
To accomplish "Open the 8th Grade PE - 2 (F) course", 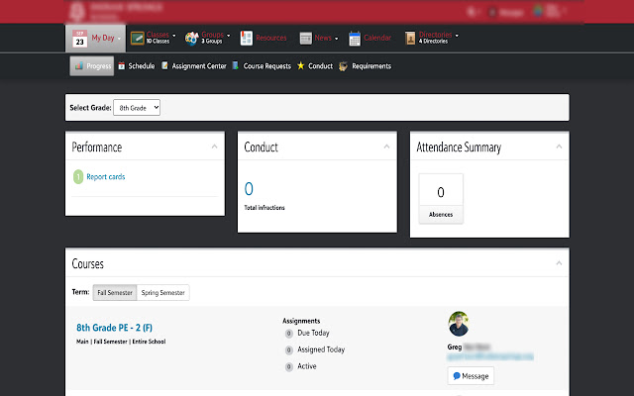I will (115, 328).
